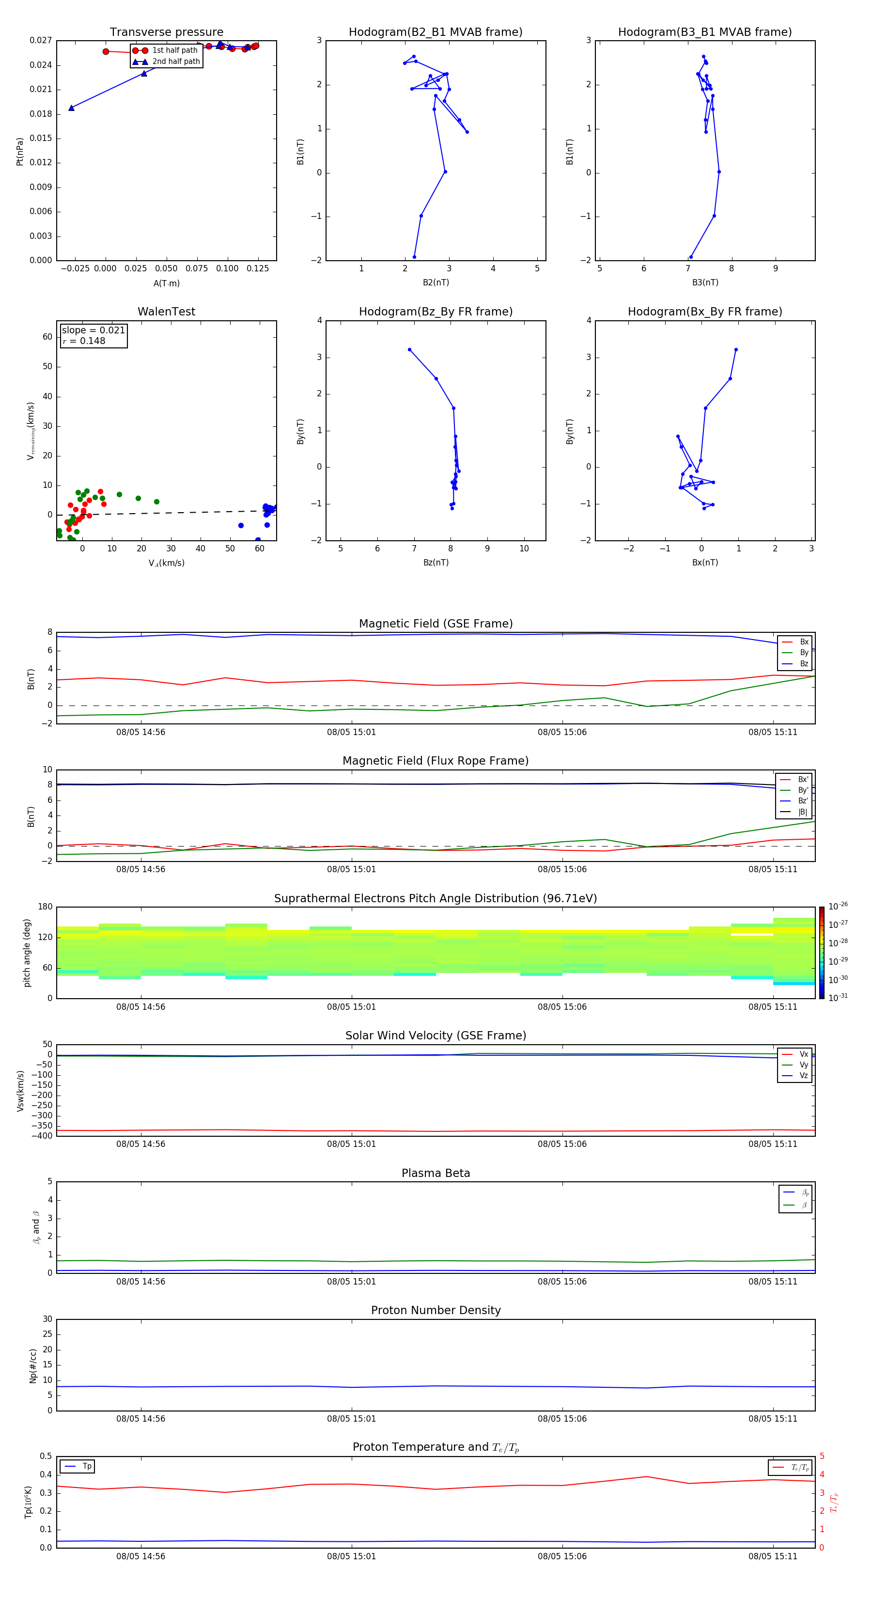Click the "Hodogram(Bz_By FR frame)" title

coord(436,312)
